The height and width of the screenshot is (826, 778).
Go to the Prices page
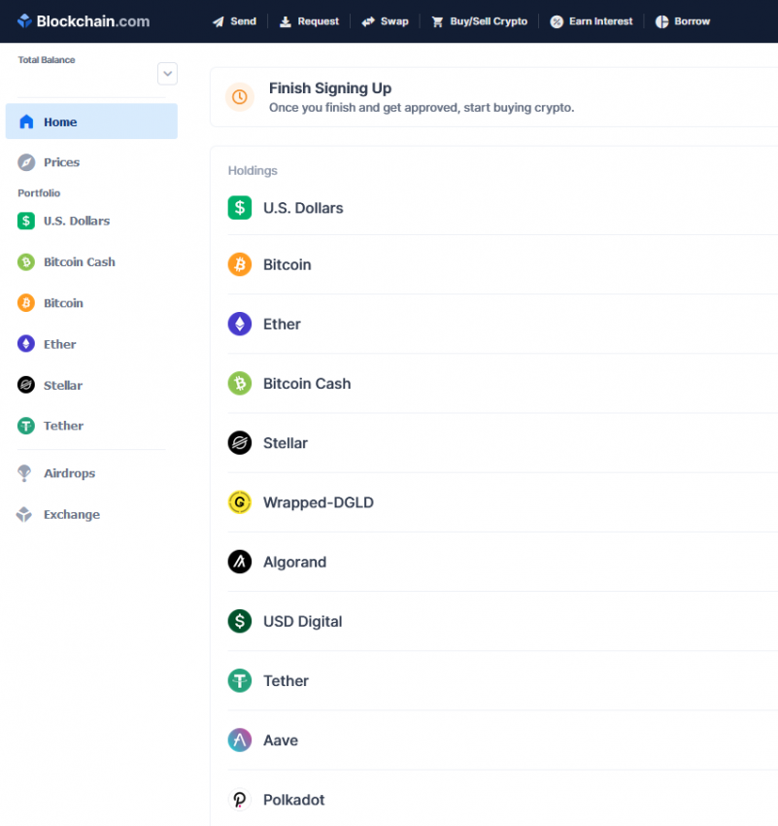coord(61,162)
